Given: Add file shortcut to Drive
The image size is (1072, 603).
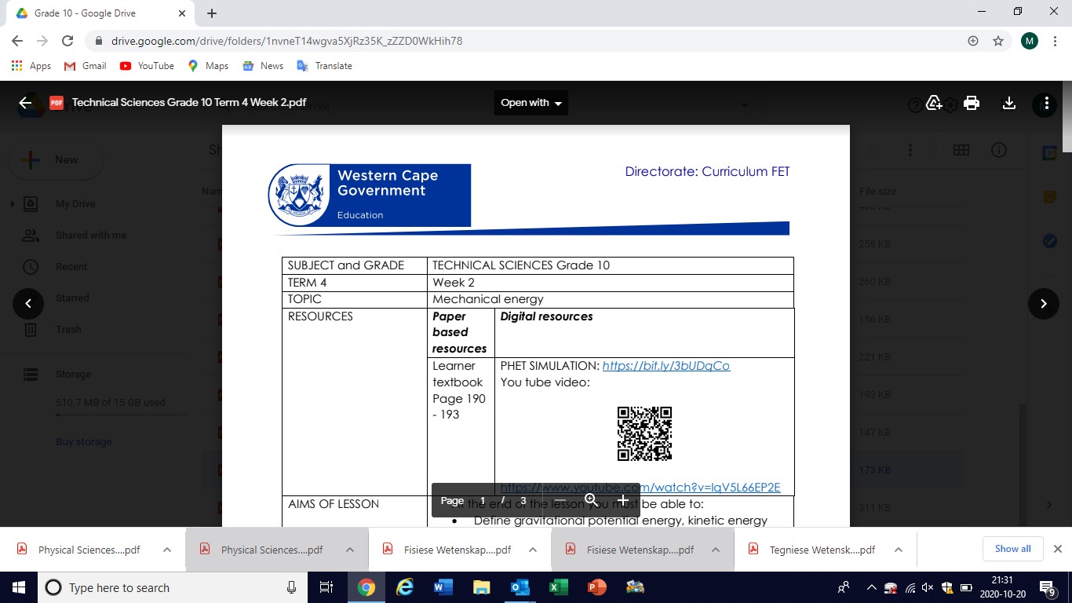Looking at the screenshot, I should [934, 103].
